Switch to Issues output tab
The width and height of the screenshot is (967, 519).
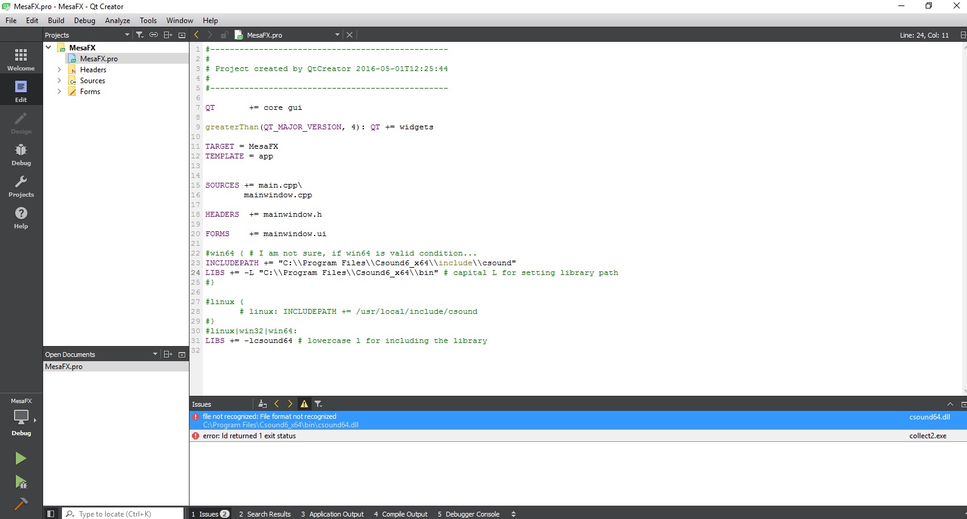point(210,514)
